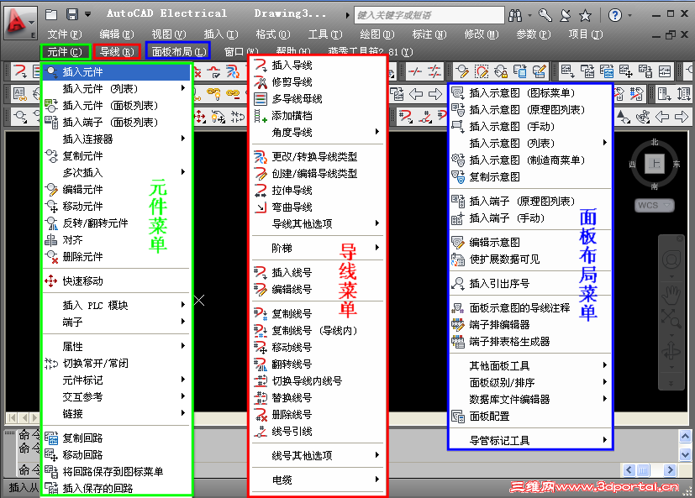The height and width of the screenshot is (498, 695).
Task: Choose 面板级别/排序 submenu entry
Action: click(530, 382)
